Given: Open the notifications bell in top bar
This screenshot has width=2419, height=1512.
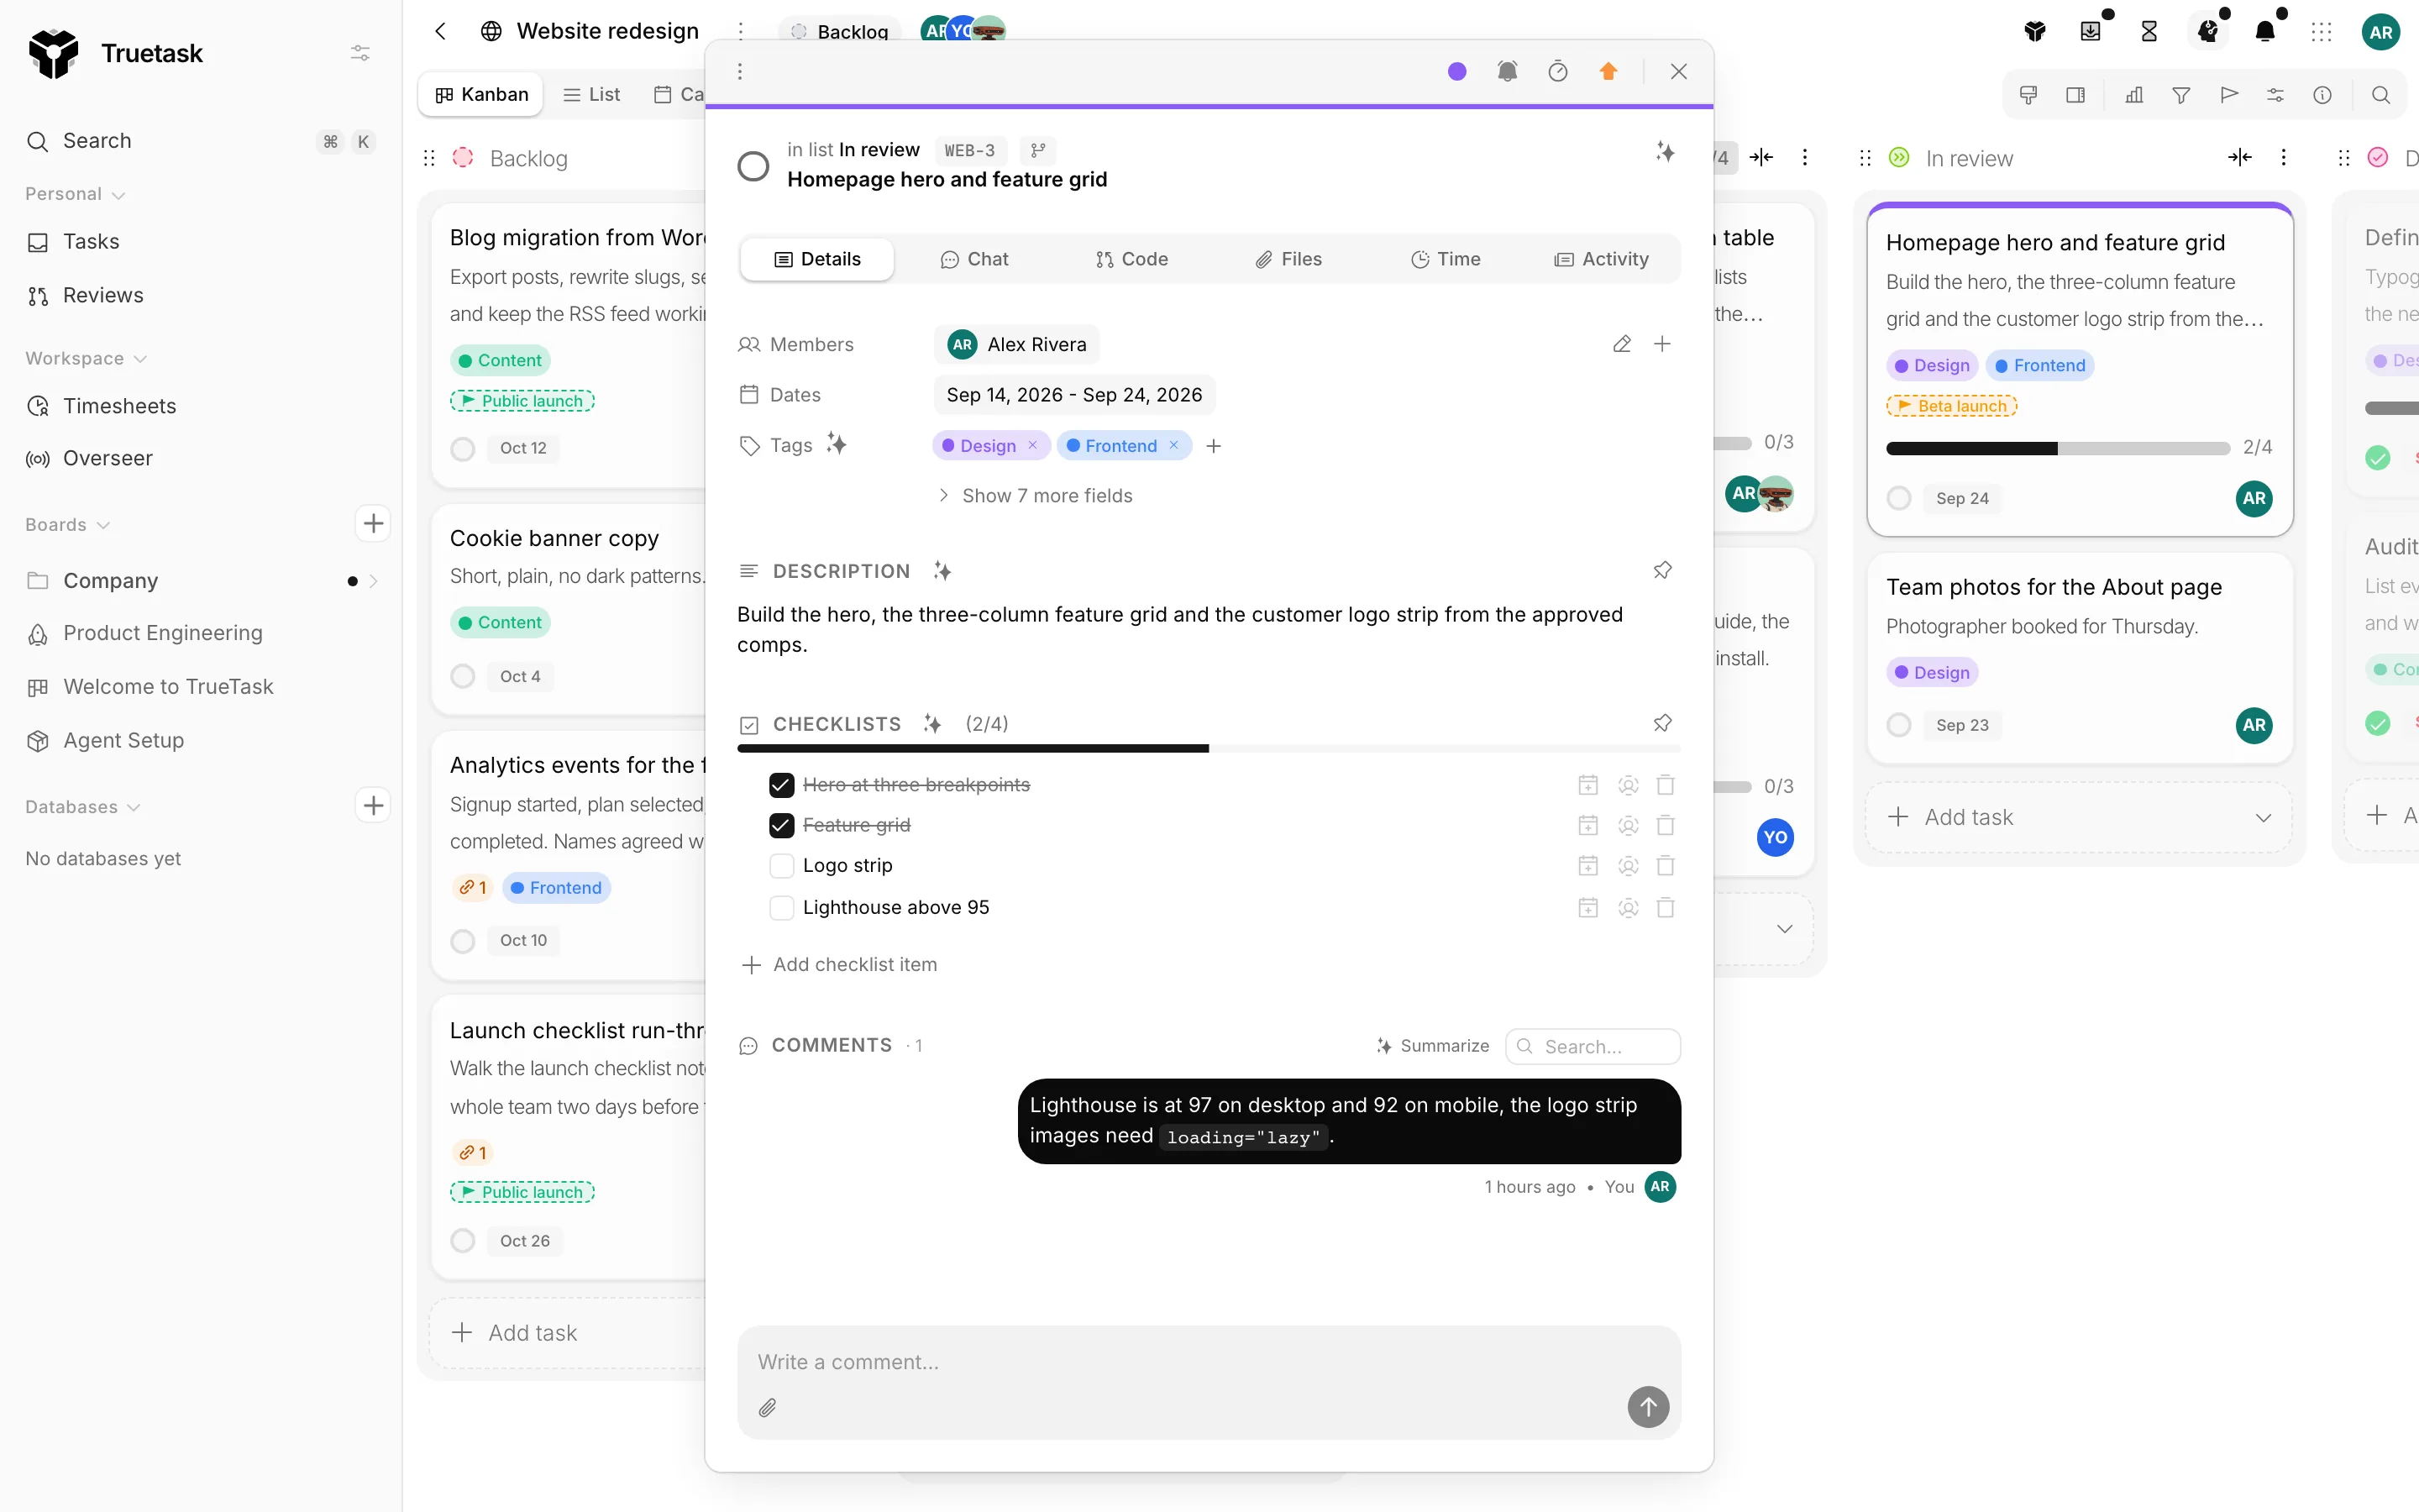Looking at the screenshot, I should coord(2265,32).
